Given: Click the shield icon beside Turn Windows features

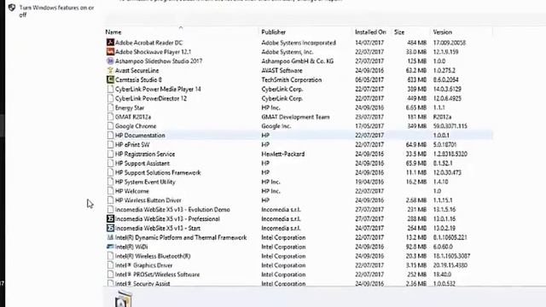Looking at the screenshot, I should (x=12, y=8).
